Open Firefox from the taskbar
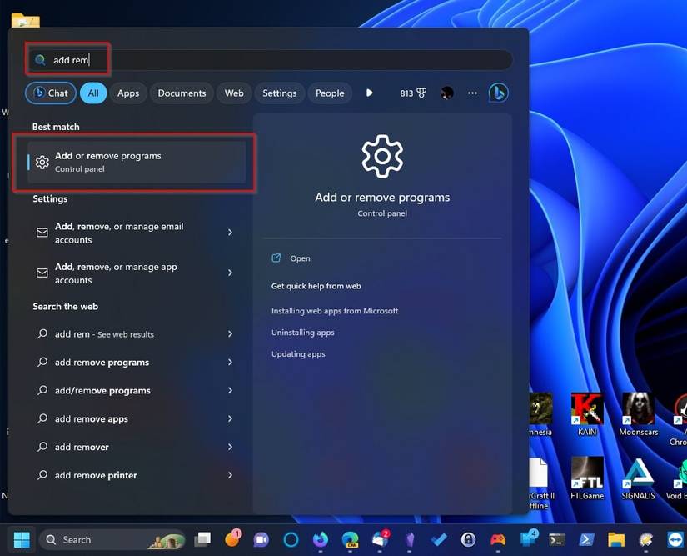The image size is (687, 556). [x=321, y=540]
